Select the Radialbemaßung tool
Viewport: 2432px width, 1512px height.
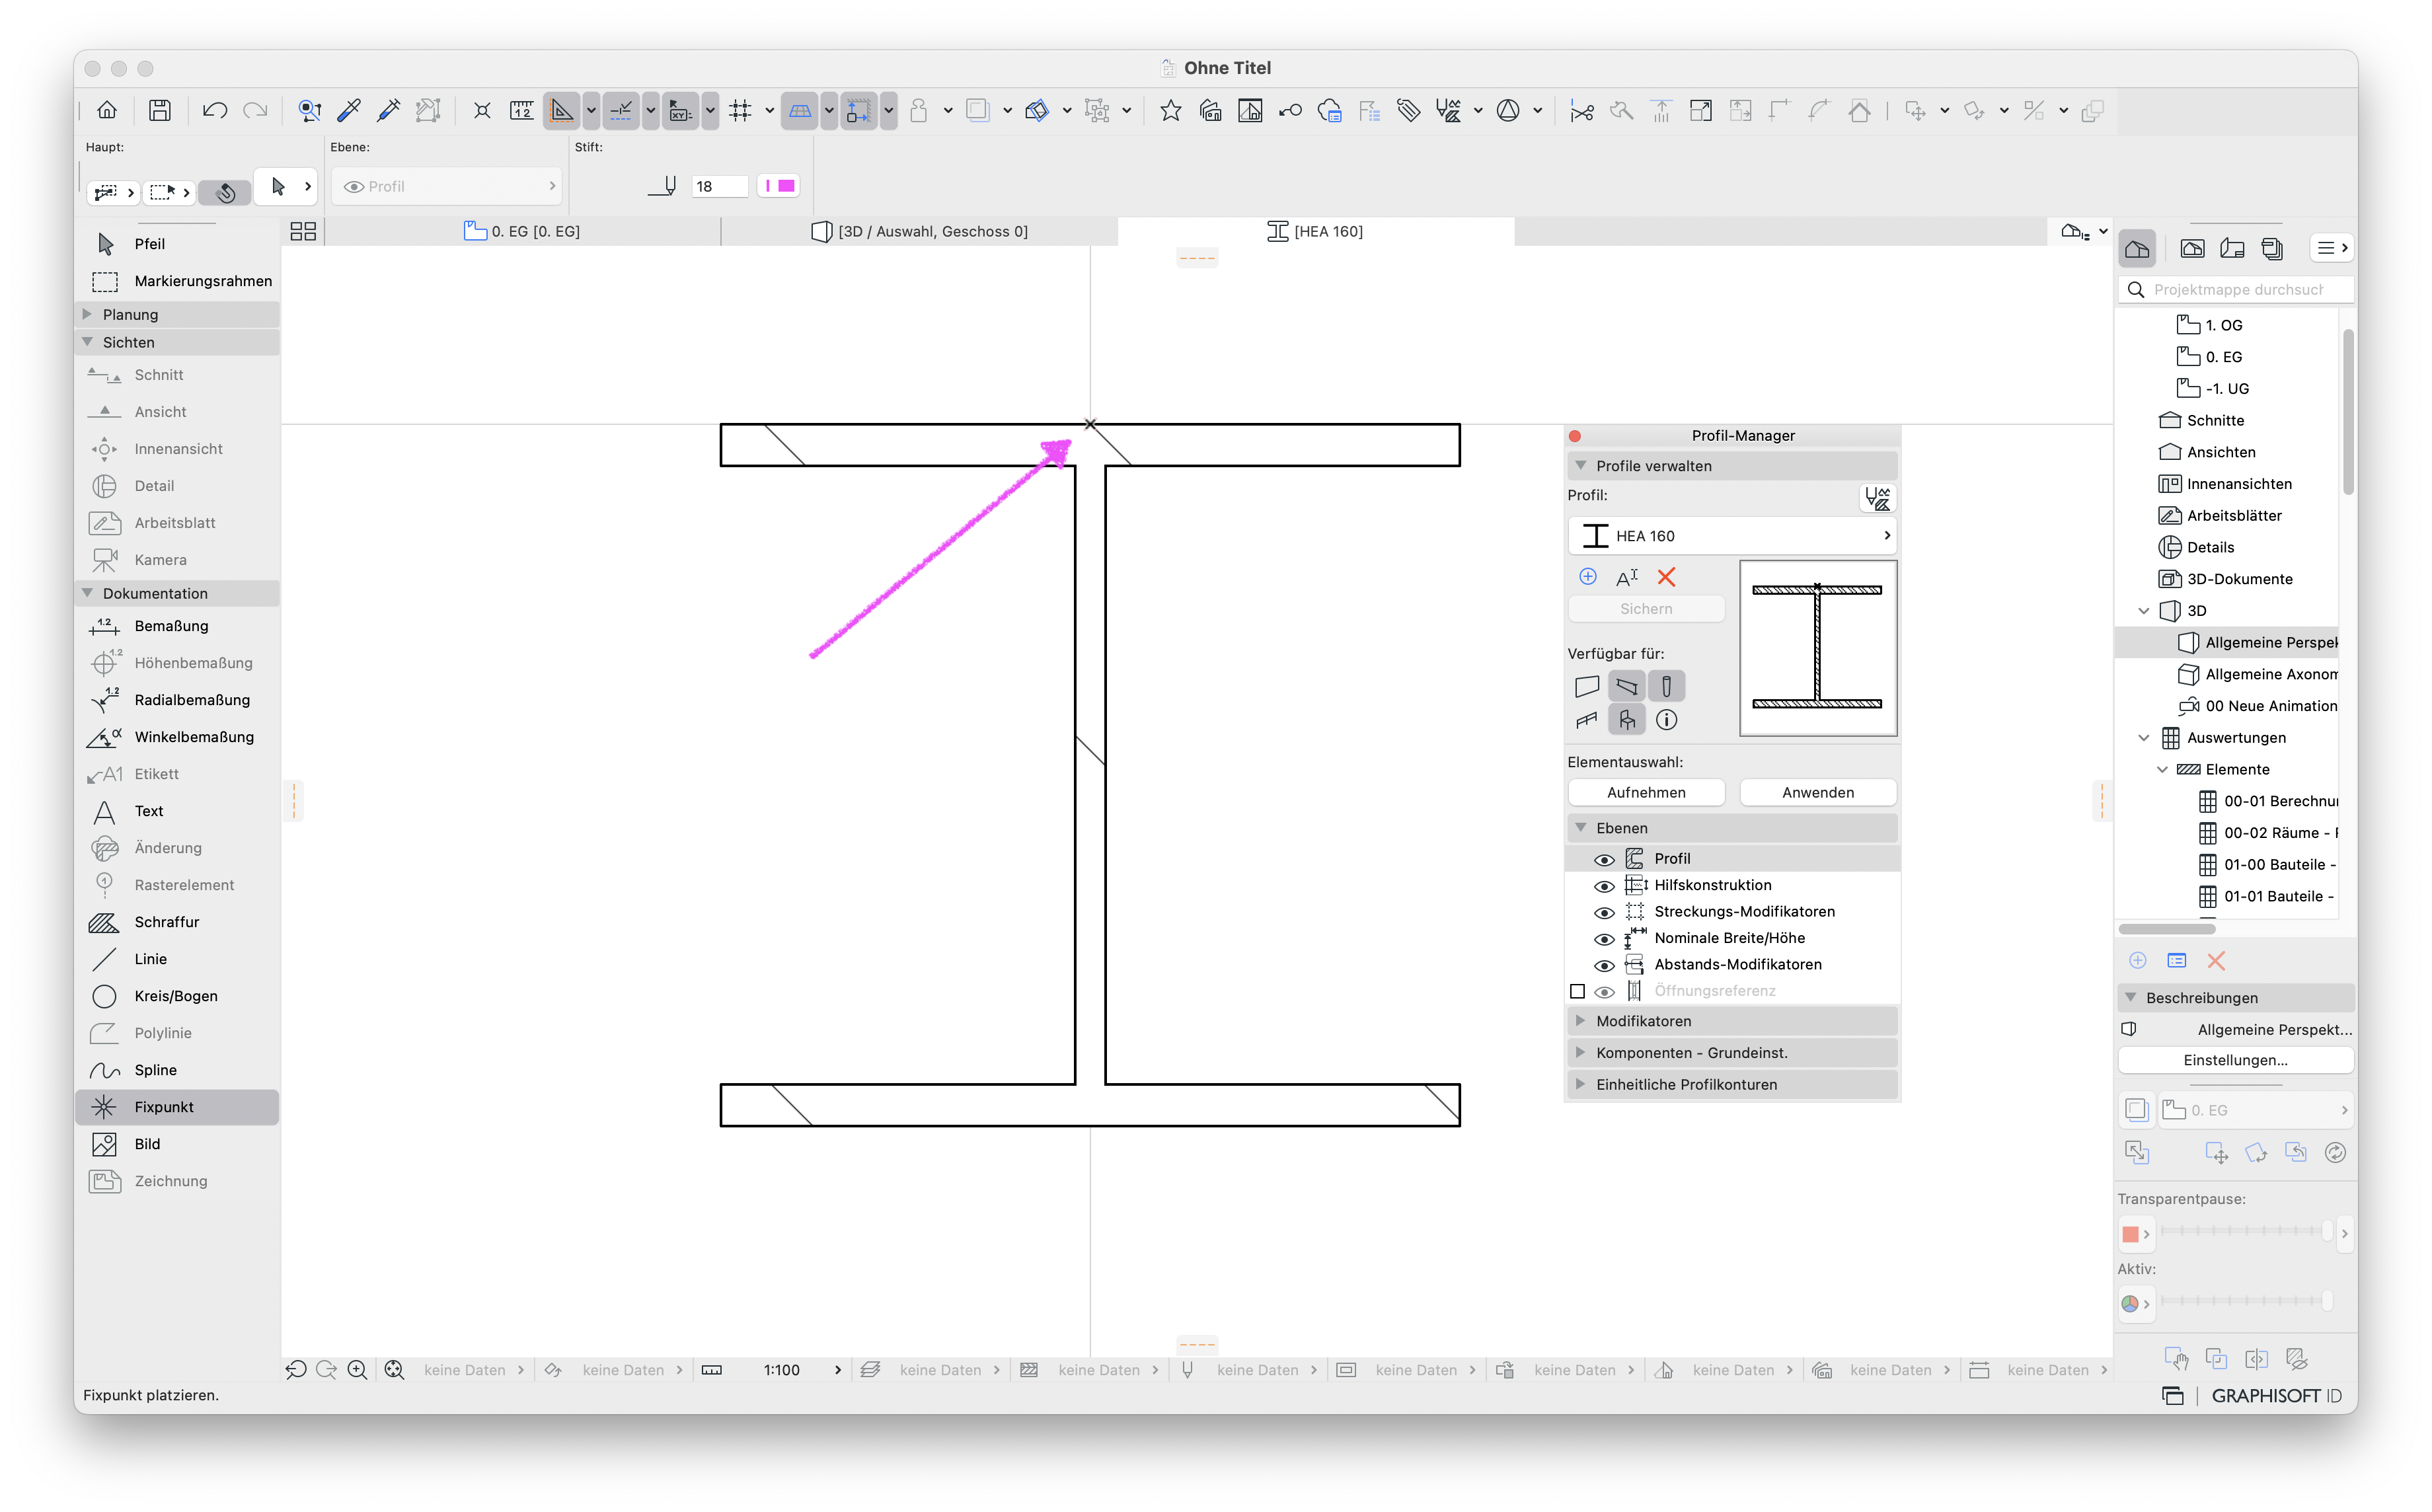[x=177, y=700]
